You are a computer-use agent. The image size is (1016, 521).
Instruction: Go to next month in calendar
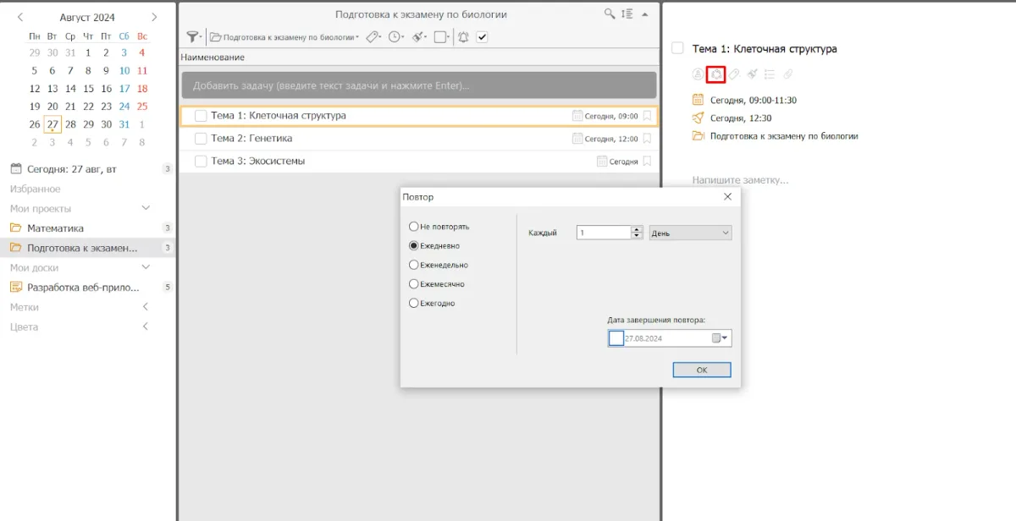tap(154, 17)
